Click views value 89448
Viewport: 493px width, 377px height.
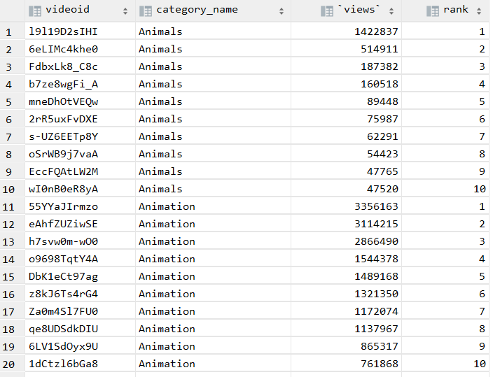click(x=382, y=101)
